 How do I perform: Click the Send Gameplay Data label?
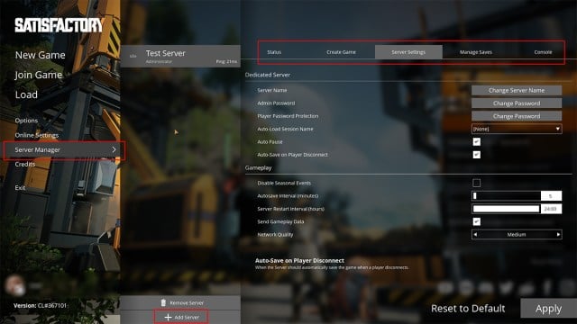280,222
